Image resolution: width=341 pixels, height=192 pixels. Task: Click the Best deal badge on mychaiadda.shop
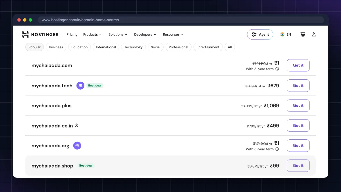click(x=86, y=166)
